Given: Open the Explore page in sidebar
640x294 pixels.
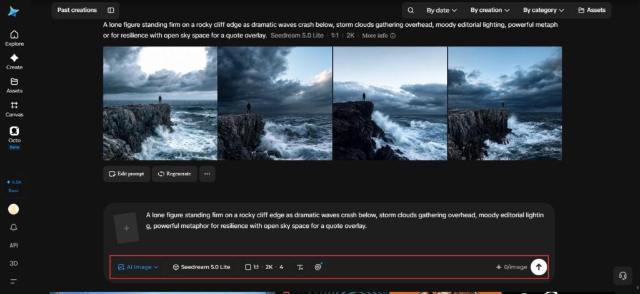Looking at the screenshot, I should [14, 38].
